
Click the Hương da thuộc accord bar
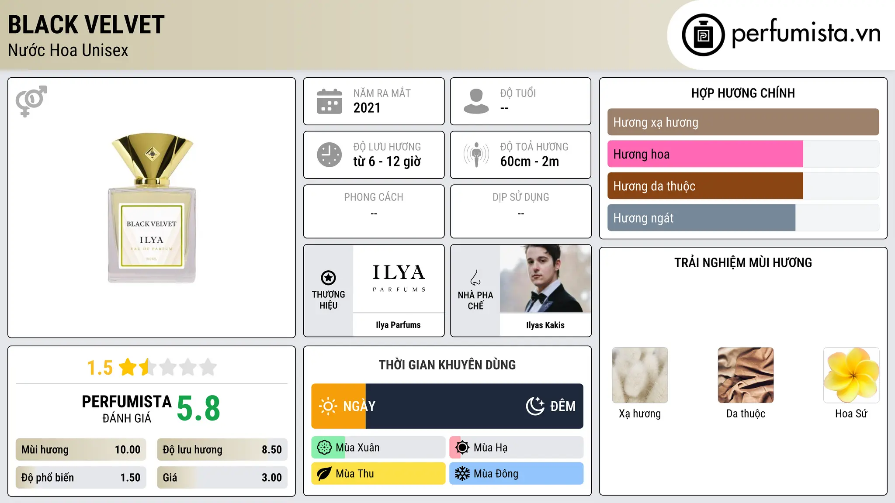point(705,186)
